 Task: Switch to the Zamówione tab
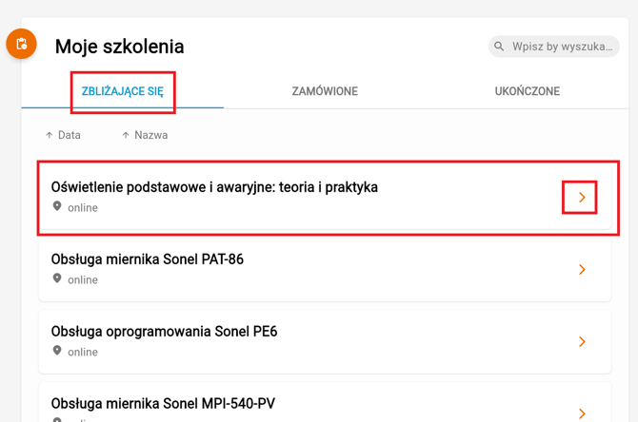coord(325,91)
